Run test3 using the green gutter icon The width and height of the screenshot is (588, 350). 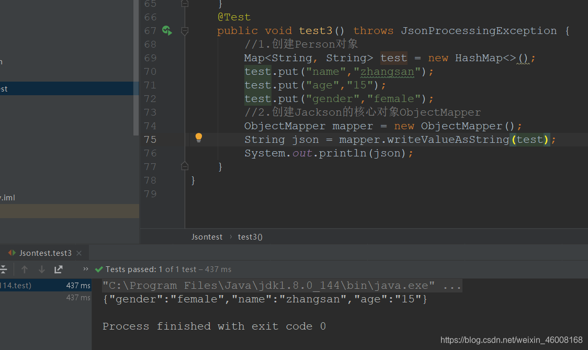click(x=167, y=30)
